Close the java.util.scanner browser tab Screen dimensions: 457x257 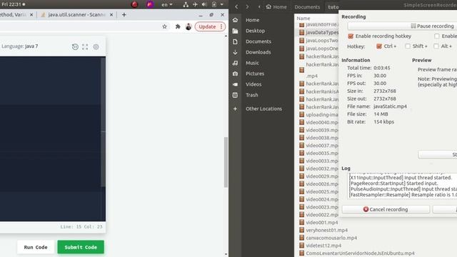click(111, 14)
